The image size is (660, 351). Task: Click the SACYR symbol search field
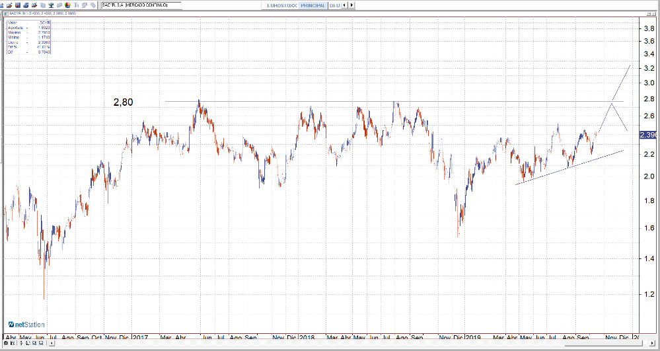click(x=141, y=5)
